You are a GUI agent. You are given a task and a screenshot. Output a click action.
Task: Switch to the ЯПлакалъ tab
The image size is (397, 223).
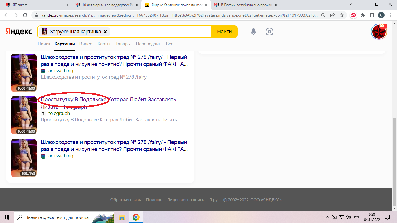pyautogui.click(x=37, y=5)
